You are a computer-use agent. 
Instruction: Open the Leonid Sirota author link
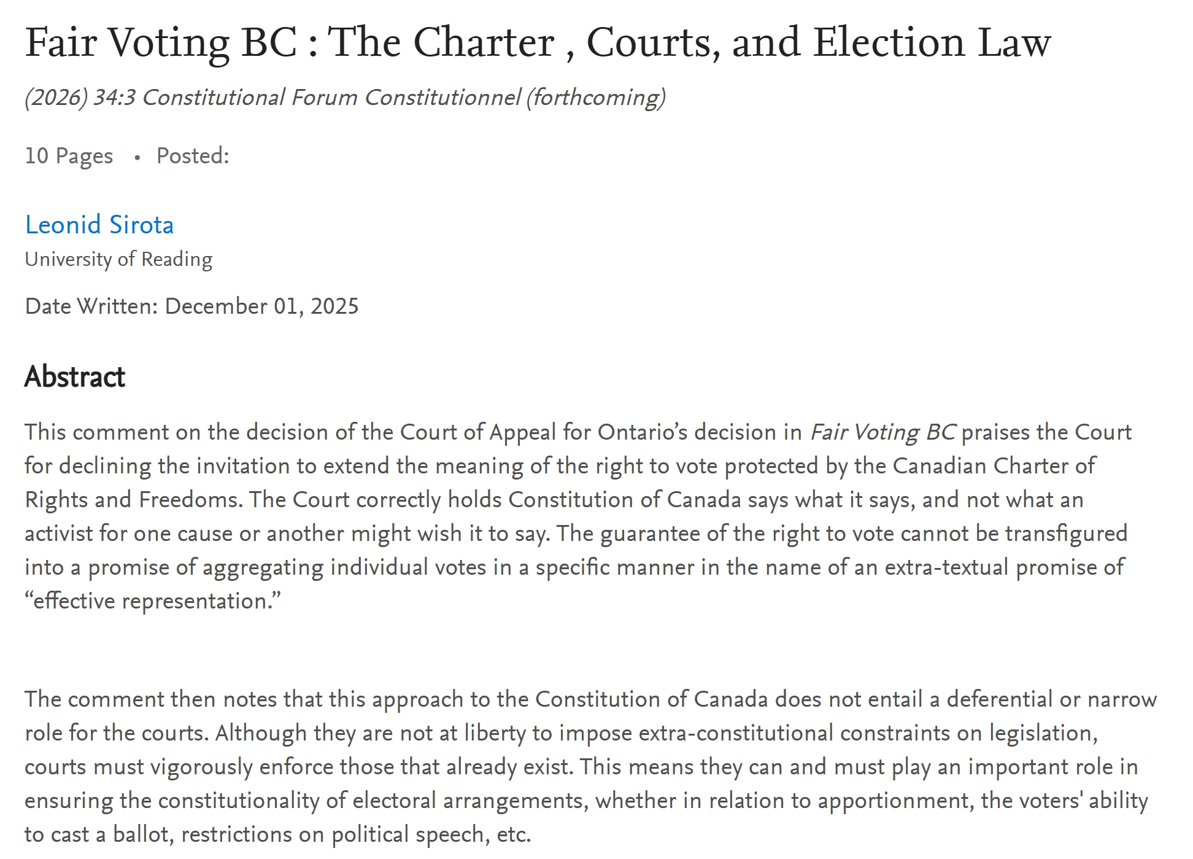99,225
